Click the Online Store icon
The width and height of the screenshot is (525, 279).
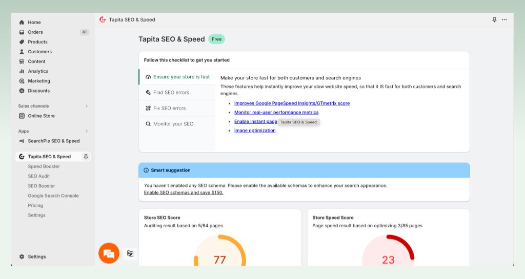pos(22,116)
